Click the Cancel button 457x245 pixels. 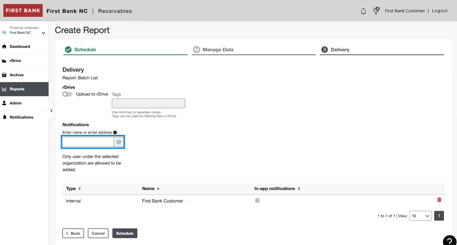click(98, 233)
